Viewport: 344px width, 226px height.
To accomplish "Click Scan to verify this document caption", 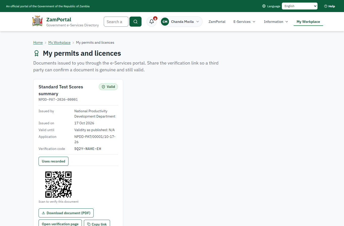I will 58,202.
